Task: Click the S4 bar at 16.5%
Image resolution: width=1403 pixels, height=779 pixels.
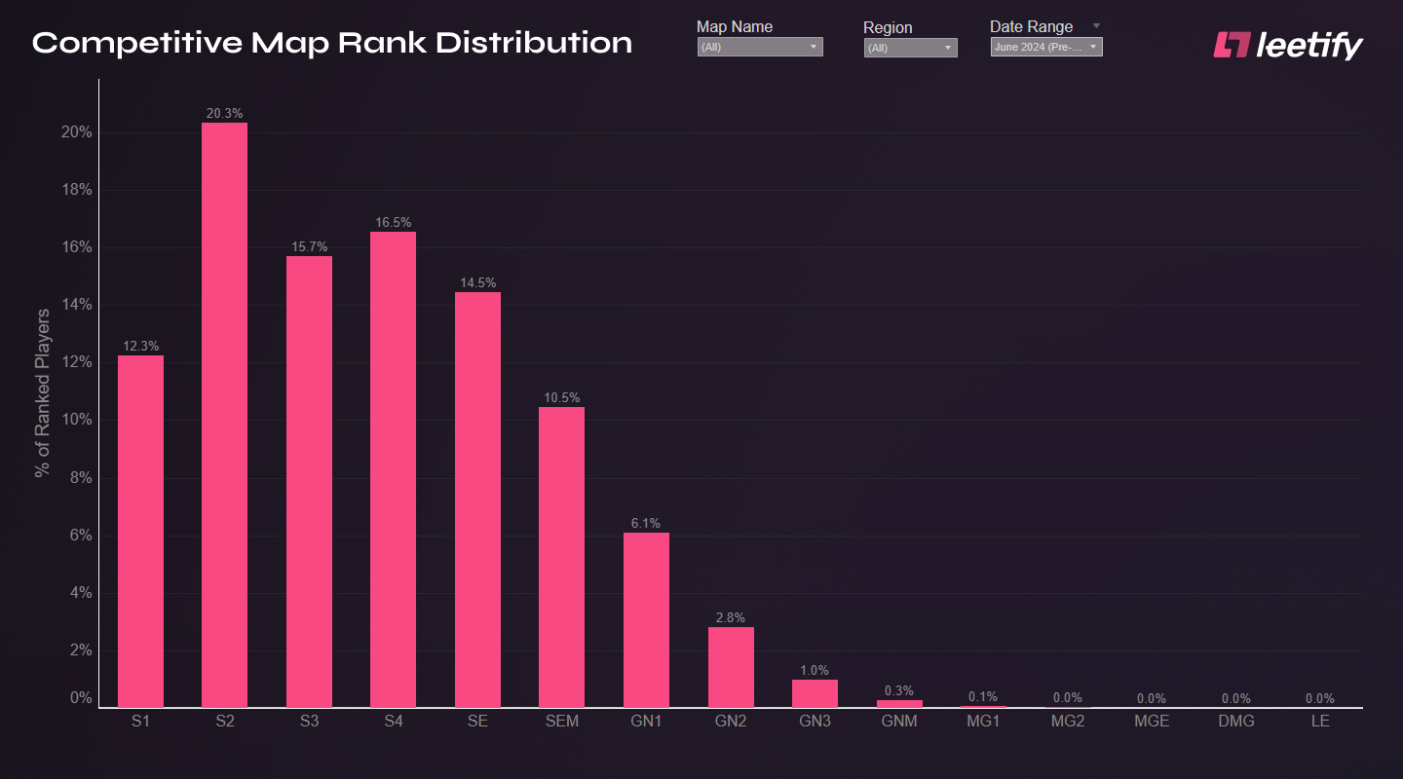Action: coord(393,469)
